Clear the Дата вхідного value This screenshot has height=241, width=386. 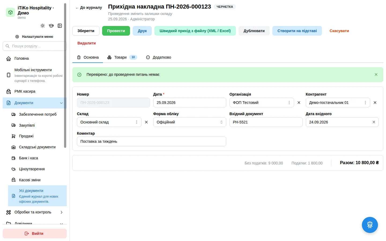tap(374, 122)
